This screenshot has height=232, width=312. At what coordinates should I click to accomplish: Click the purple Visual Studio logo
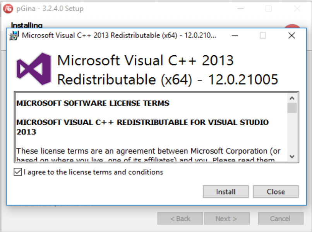point(34,69)
